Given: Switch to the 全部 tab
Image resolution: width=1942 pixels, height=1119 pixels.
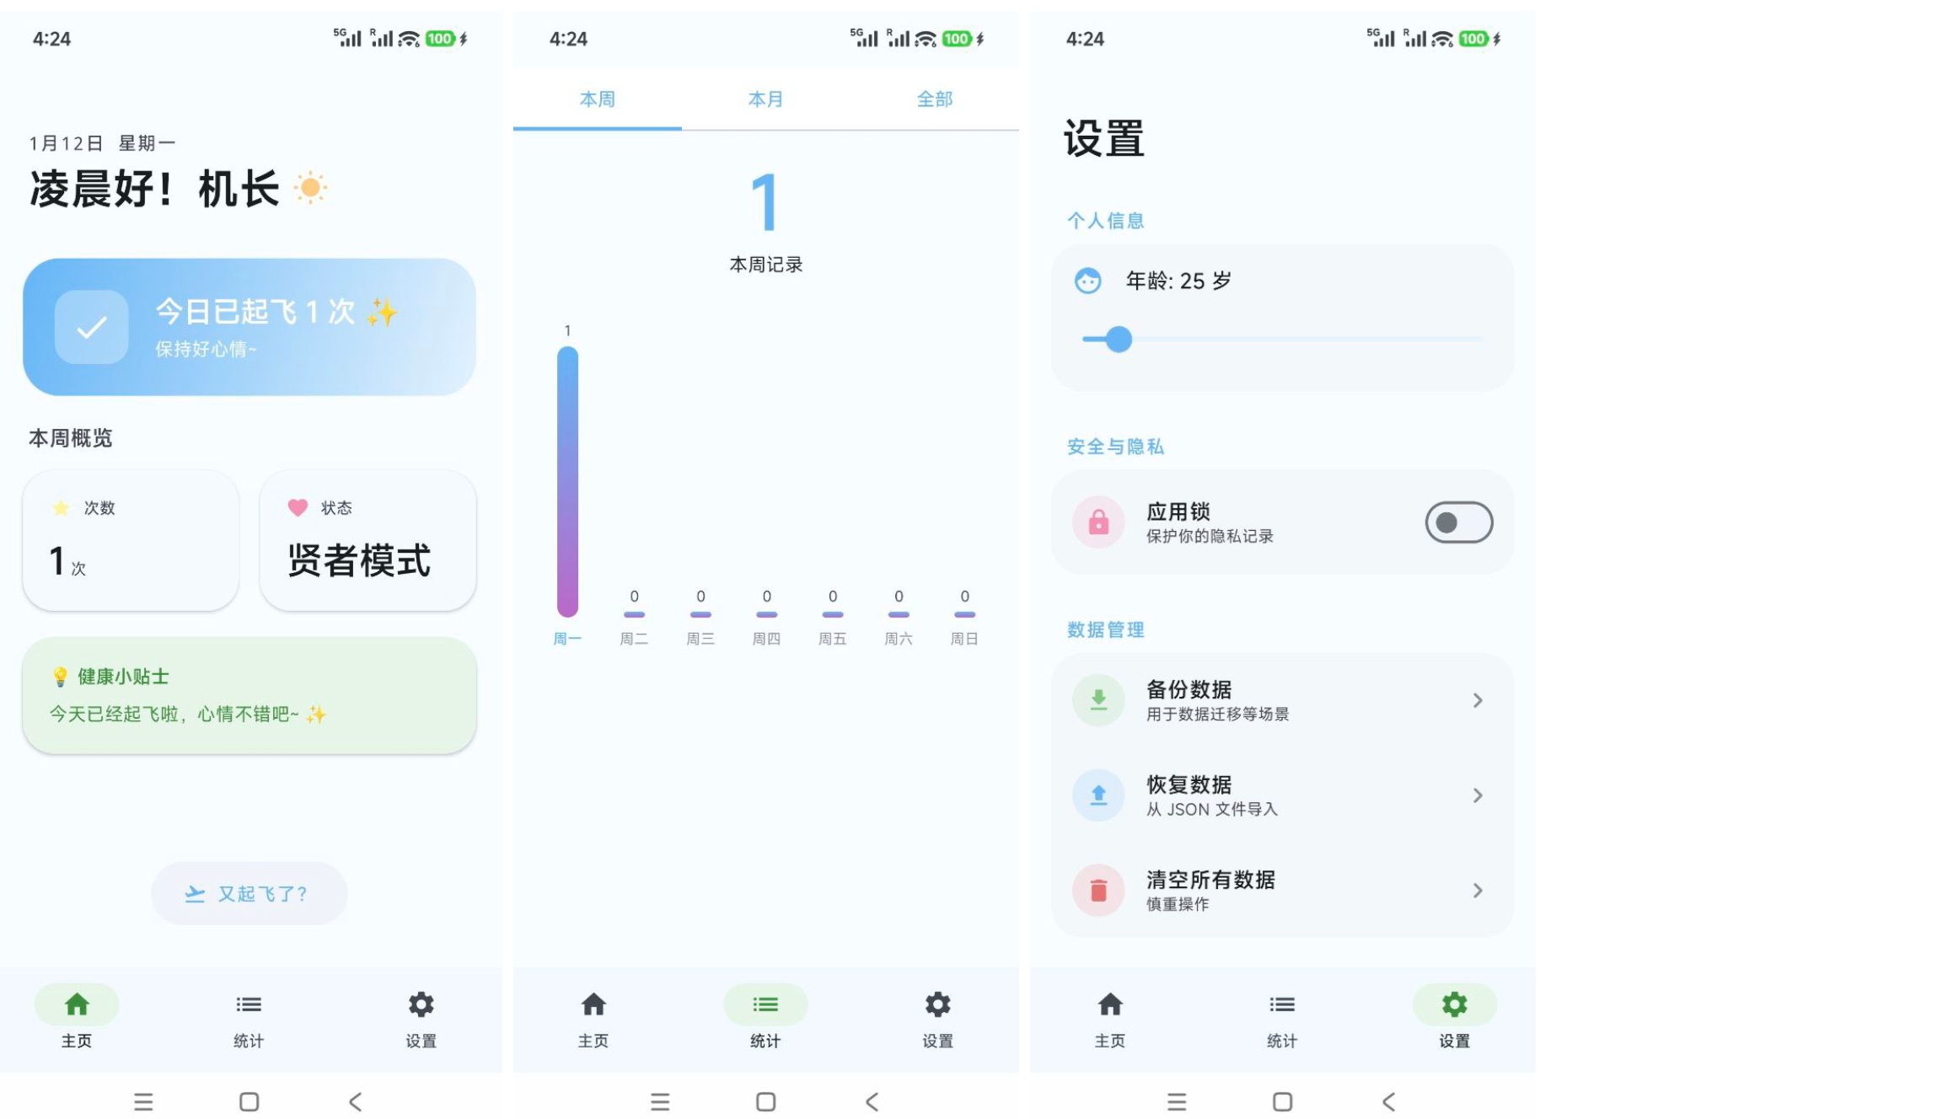Looking at the screenshot, I should pyautogui.click(x=935, y=99).
